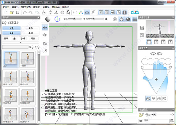Open the 窗口(W) menu
This screenshot has width=176, height=125.
pos(56,7)
